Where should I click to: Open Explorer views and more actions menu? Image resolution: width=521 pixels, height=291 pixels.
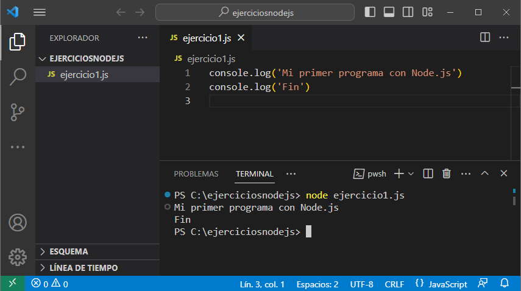[x=143, y=38]
